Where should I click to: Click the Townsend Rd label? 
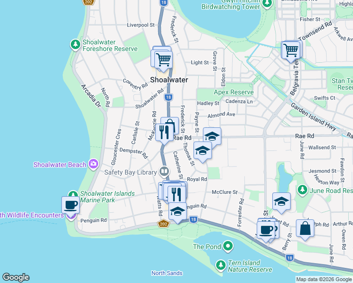pos(315,31)
